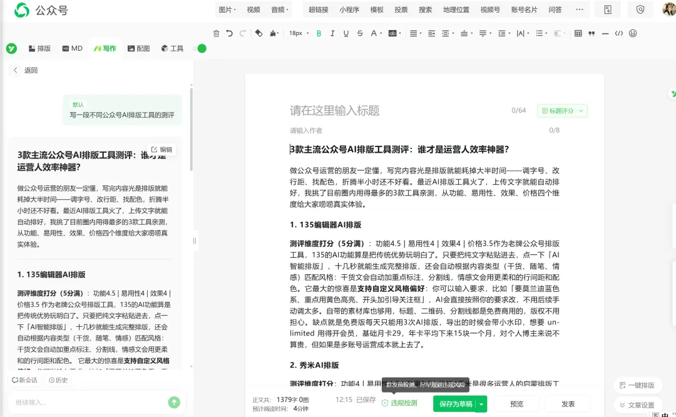The image size is (676, 417).
Task: Insert a 账号名片
Action: click(525, 9)
